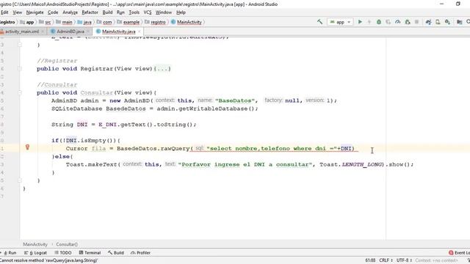Image resolution: width=470 pixels, height=264 pixels.
Task: Open the profile app gauge icon
Action: tap(398, 22)
